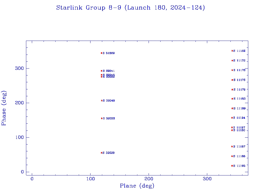This screenshot has width=261, height=195.
Task: Click the red marker next to S 32023
Action: pos(102,118)
